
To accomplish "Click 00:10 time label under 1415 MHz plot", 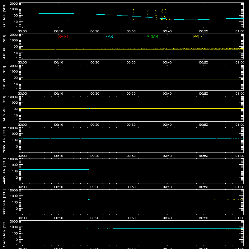I will [x=59, y=125].
